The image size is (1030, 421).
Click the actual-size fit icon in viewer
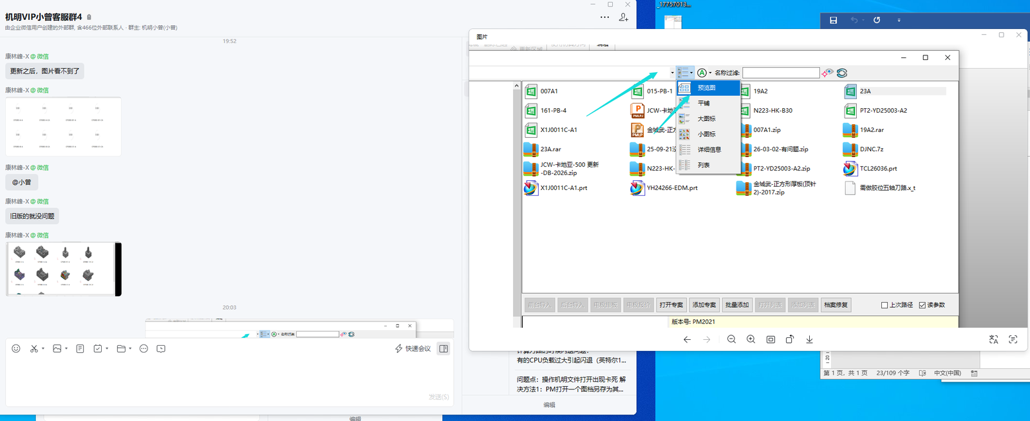(771, 339)
